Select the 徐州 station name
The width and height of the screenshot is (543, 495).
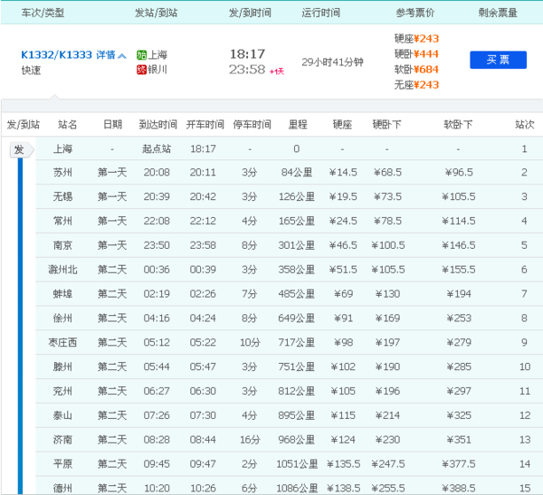point(62,318)
